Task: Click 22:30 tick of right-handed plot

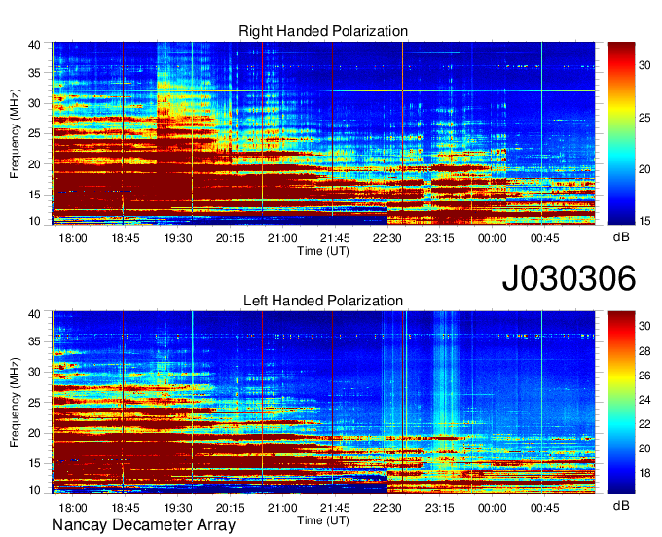Action: coord(387,238)
